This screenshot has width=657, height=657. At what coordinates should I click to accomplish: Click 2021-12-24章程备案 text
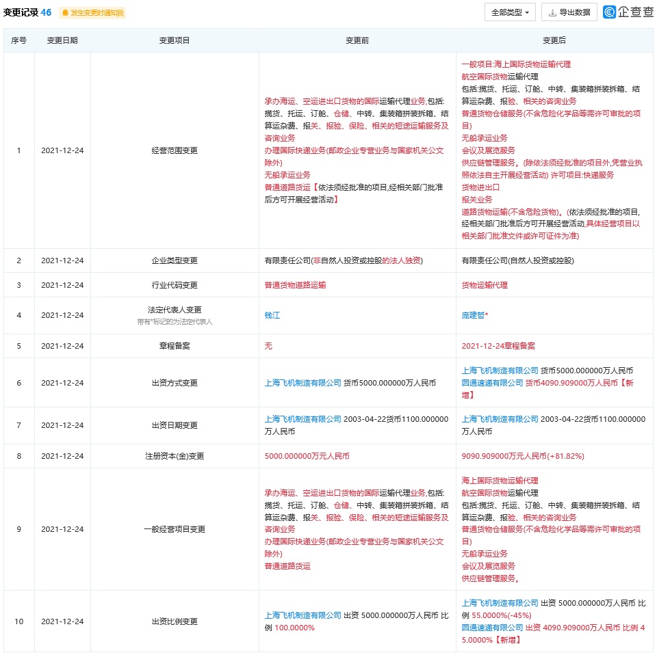click(498, 346)
